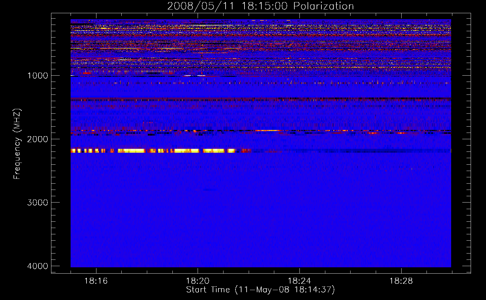This screenshot has width=486, height=300.
Task: Click the 2000 frequency tick label
Action: [38, 139]
